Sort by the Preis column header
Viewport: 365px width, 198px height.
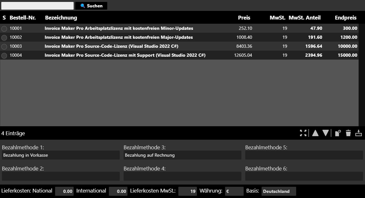[244, 18]
